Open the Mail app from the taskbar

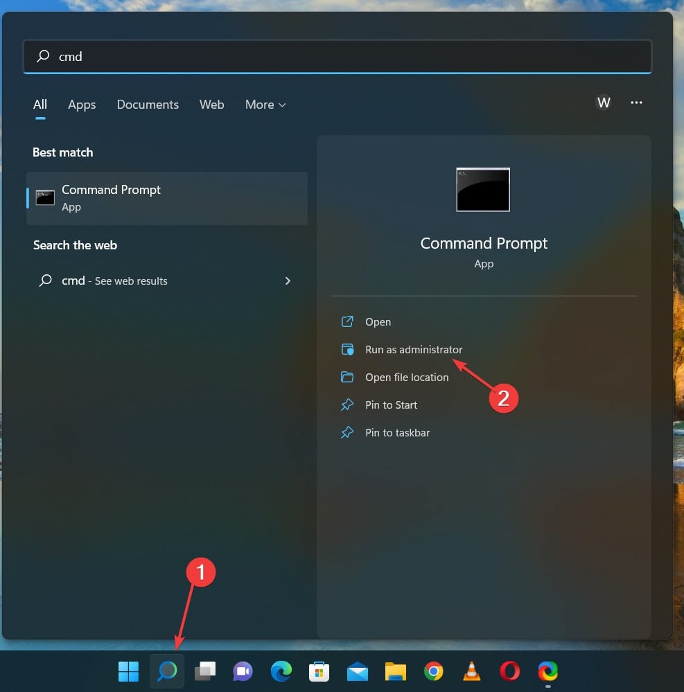tap(357, 671)
